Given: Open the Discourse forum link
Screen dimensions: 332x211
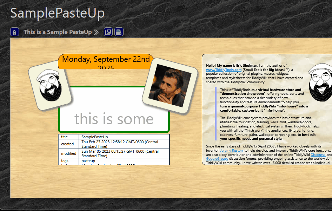Looking at the screenshot, I should point(318,155).
